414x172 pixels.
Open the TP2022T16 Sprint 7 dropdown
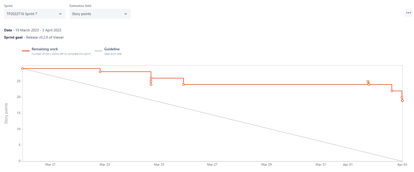[34, 14]
